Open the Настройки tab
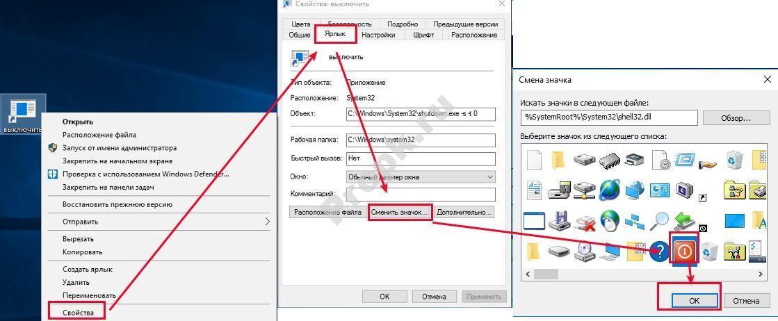Image resolution: width=778 pixels, height=321 pixels. (x=378, y=35)
